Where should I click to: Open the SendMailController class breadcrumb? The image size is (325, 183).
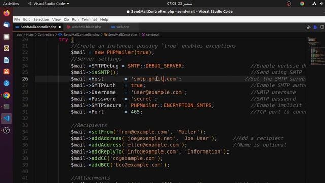click(122, 35)
